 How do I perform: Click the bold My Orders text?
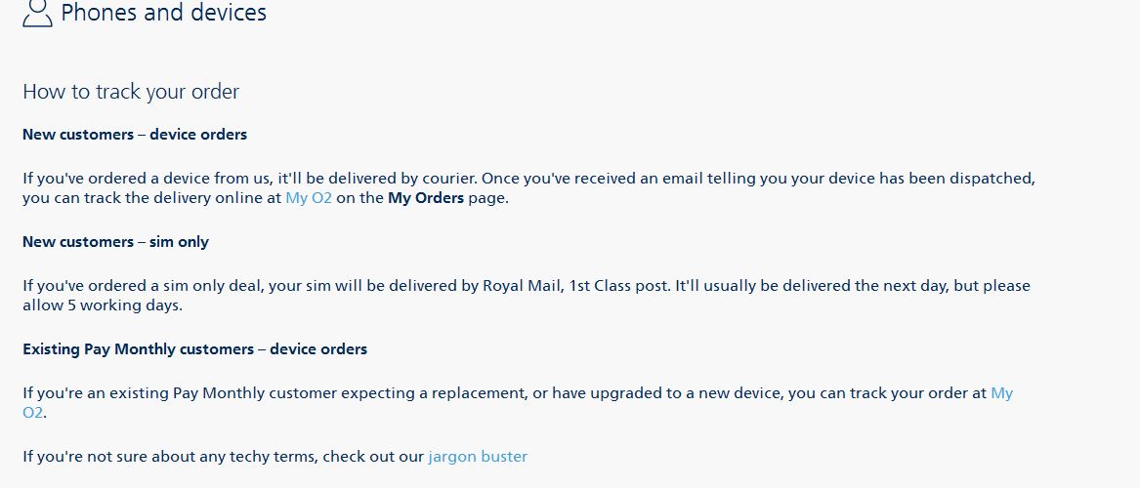pyautogui.click(x=425, y=197)
